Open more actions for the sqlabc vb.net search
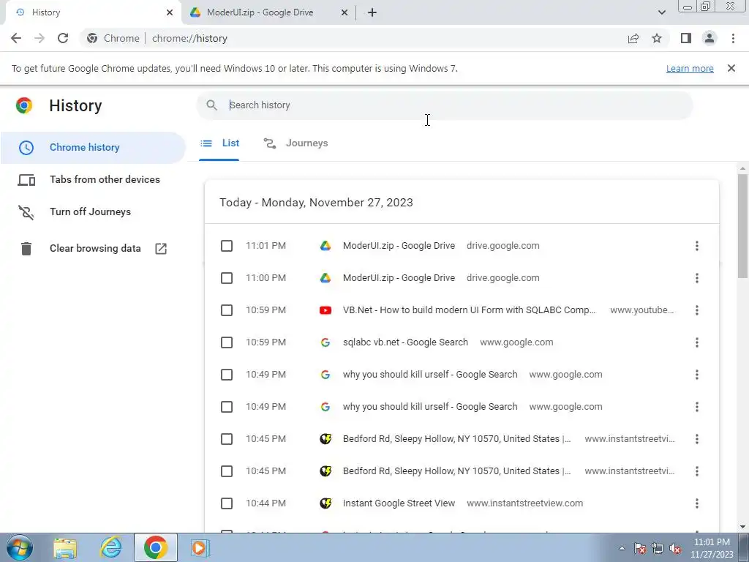Image resolution: width=749 pixels, height=562 pixels. [x=697, y=342]
